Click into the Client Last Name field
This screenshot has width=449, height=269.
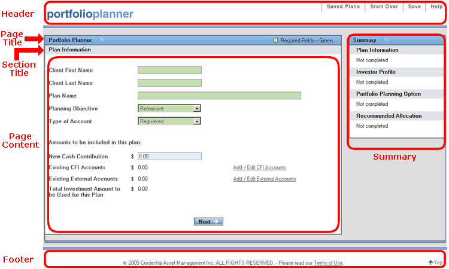pyautogui.click(x=169, y=83)
